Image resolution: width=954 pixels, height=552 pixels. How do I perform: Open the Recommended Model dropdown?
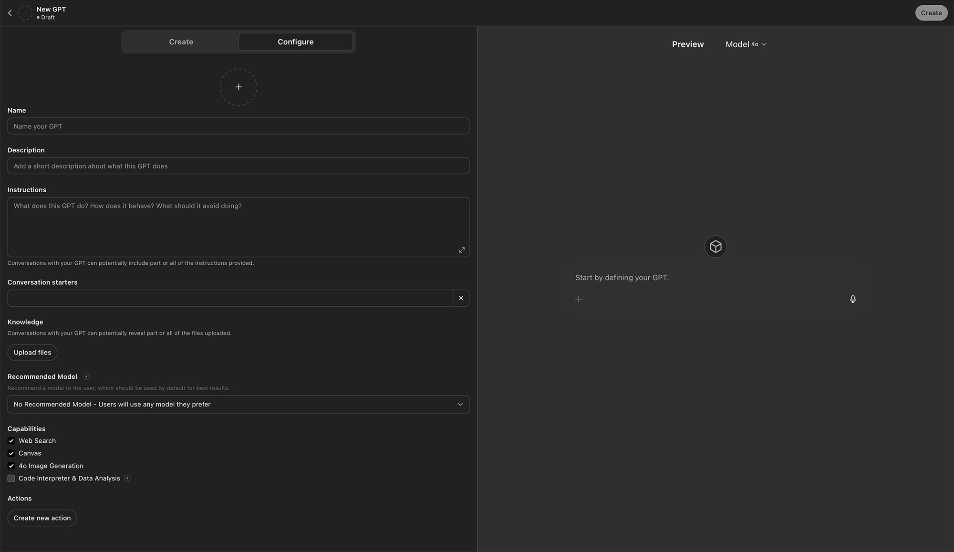(x=238, y=404)
